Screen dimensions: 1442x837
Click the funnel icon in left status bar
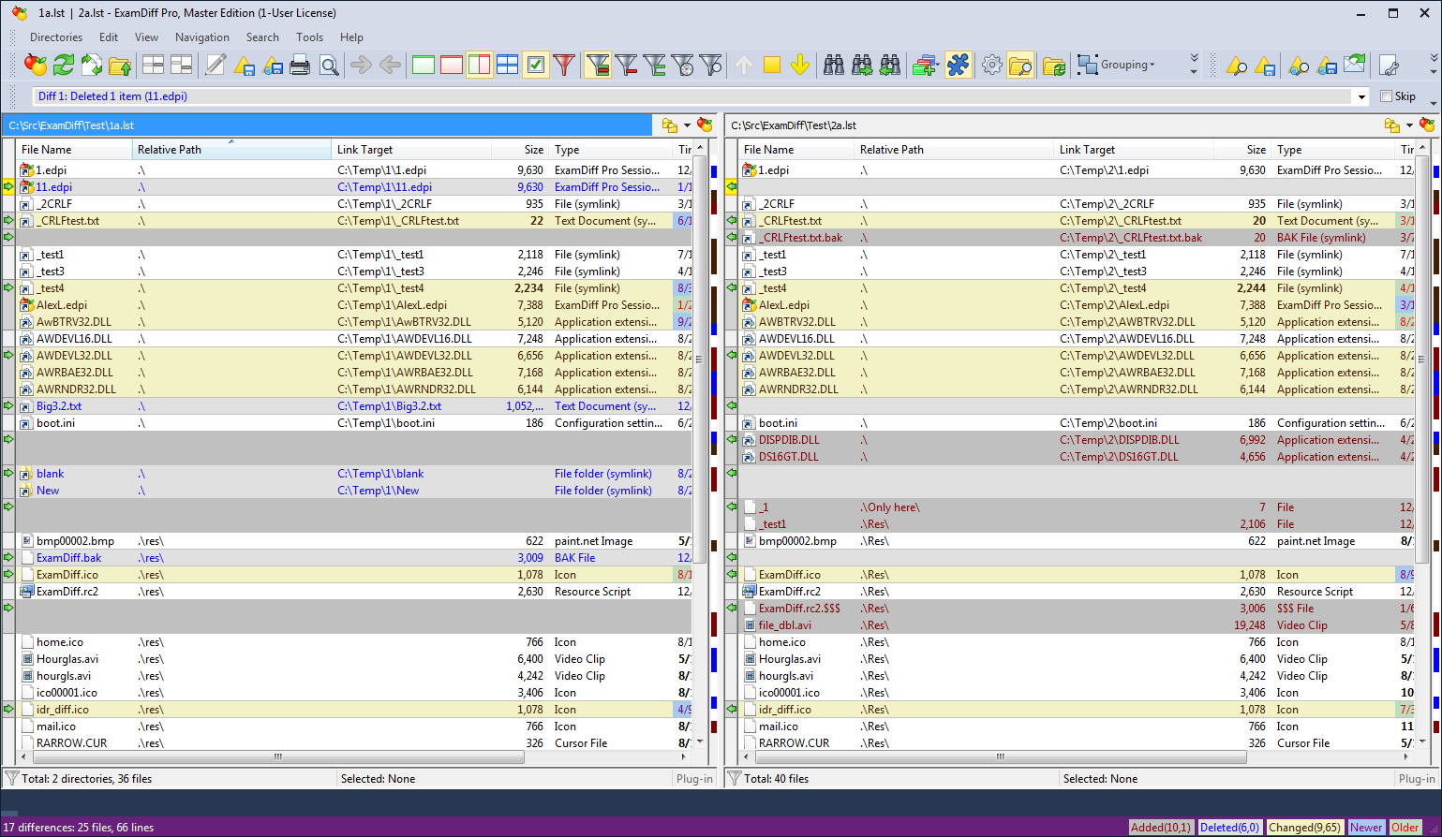12,778
